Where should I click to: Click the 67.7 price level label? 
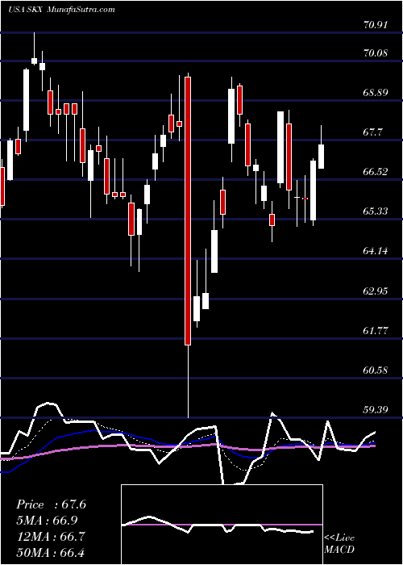pyautogui.click(x=372, y=132)
